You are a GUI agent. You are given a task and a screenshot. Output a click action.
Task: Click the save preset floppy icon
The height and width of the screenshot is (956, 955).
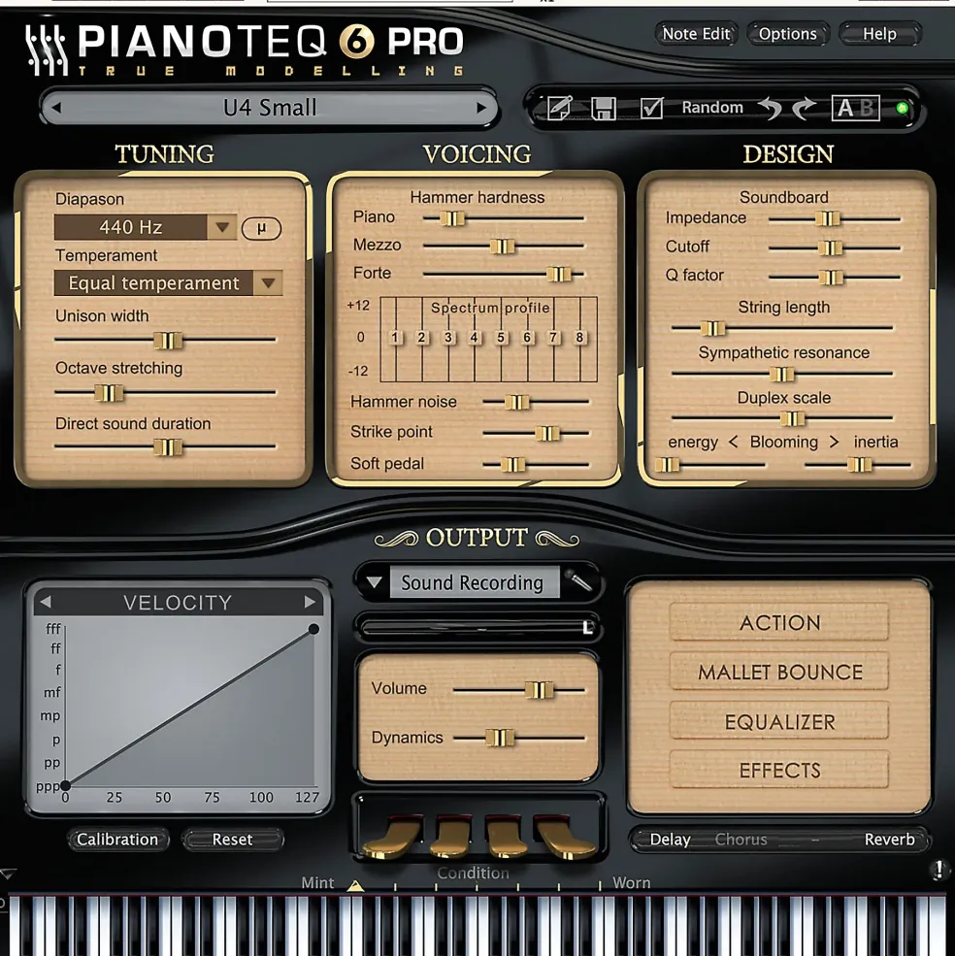604,109
